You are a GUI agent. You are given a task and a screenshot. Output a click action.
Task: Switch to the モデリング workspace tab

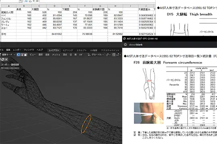pyautogui.click(x=68, y=50)
